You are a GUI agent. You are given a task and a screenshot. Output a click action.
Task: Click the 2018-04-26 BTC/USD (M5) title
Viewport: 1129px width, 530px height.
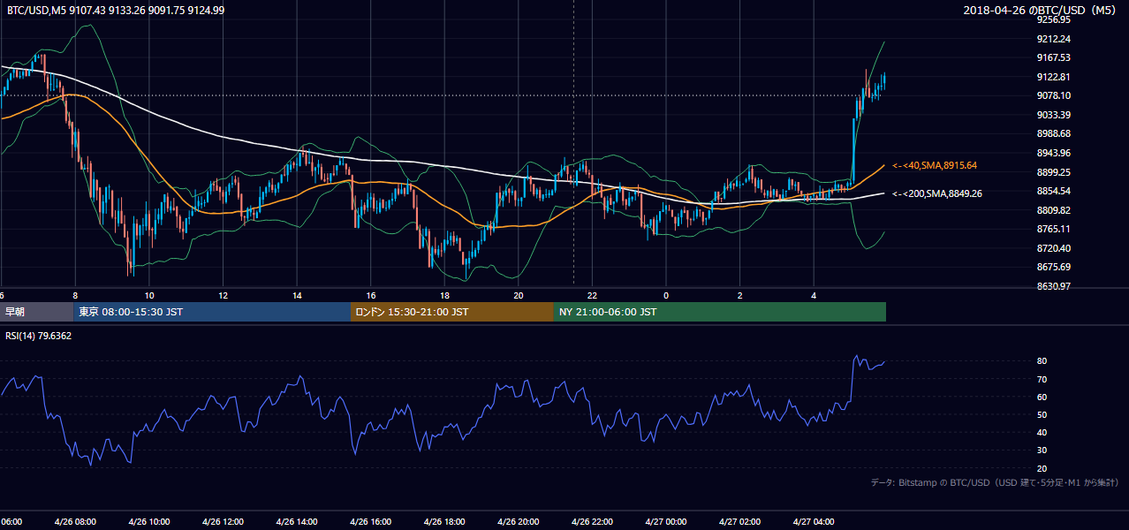(1042, 10)
